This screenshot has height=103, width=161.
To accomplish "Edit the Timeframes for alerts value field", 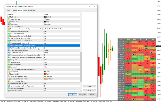I will (x=62, y=29).
